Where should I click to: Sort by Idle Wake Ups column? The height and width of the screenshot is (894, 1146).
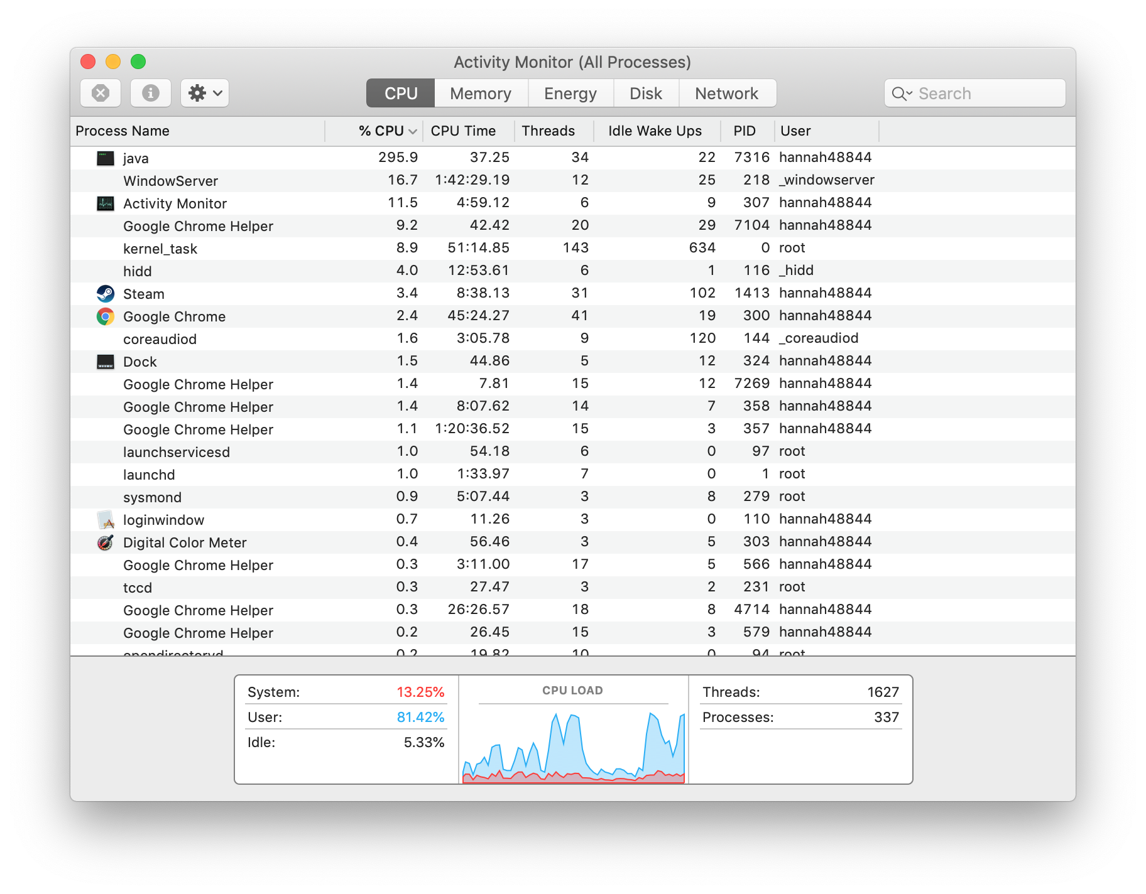click(658, 131)
